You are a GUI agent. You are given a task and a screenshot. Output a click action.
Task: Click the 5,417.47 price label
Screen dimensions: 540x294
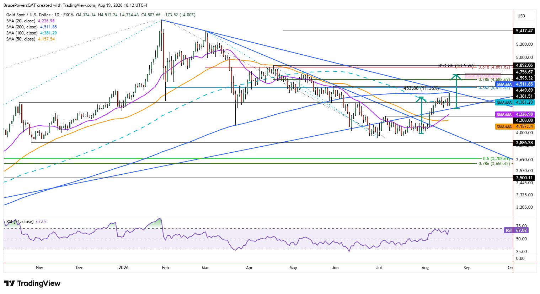click(x=524, y=31)
